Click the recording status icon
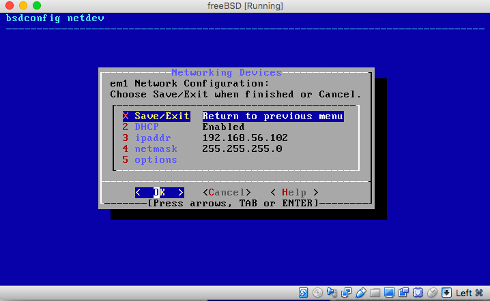 pyautogui.click(x=404, y=293)
